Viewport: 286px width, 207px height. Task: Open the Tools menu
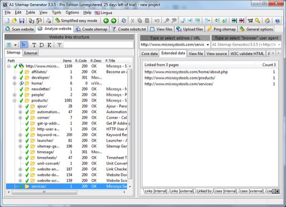coord(56,12)
